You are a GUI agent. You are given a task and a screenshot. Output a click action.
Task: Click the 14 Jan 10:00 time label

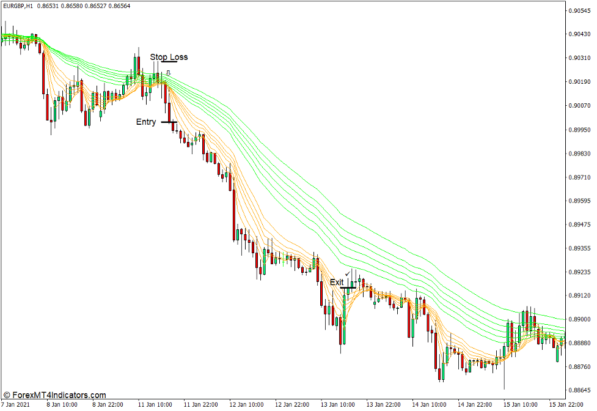pos(430,405)
